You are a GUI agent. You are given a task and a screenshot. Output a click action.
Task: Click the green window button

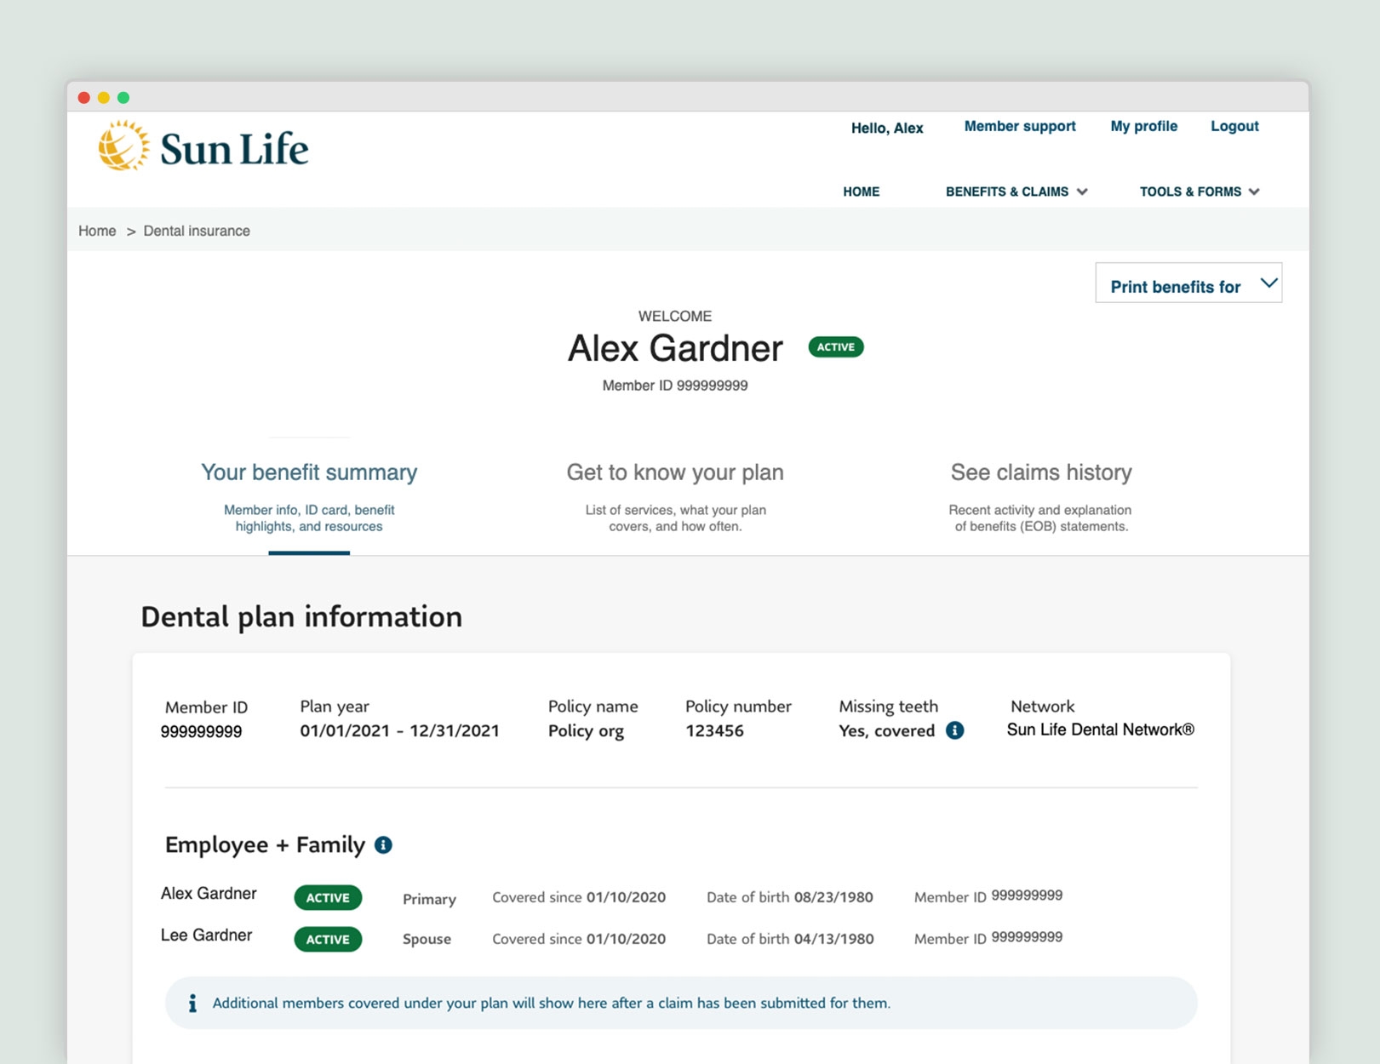click(x=124, y=98)
